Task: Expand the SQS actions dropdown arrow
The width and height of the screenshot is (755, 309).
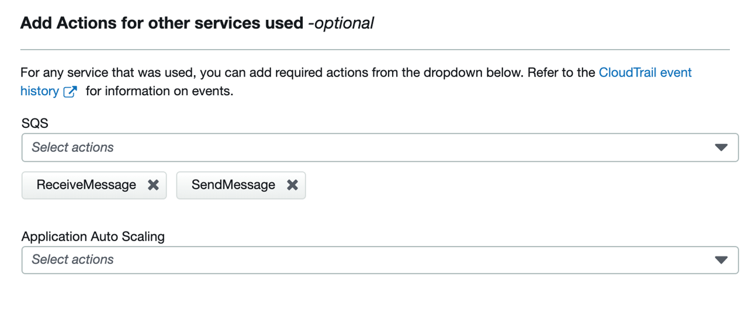Action: (x=721, y=148)
